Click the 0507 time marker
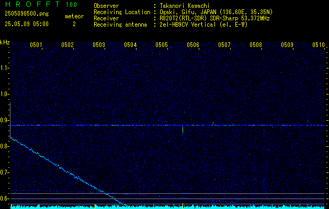The width and height of the screenshot is (329, 209). coord(224,44)
